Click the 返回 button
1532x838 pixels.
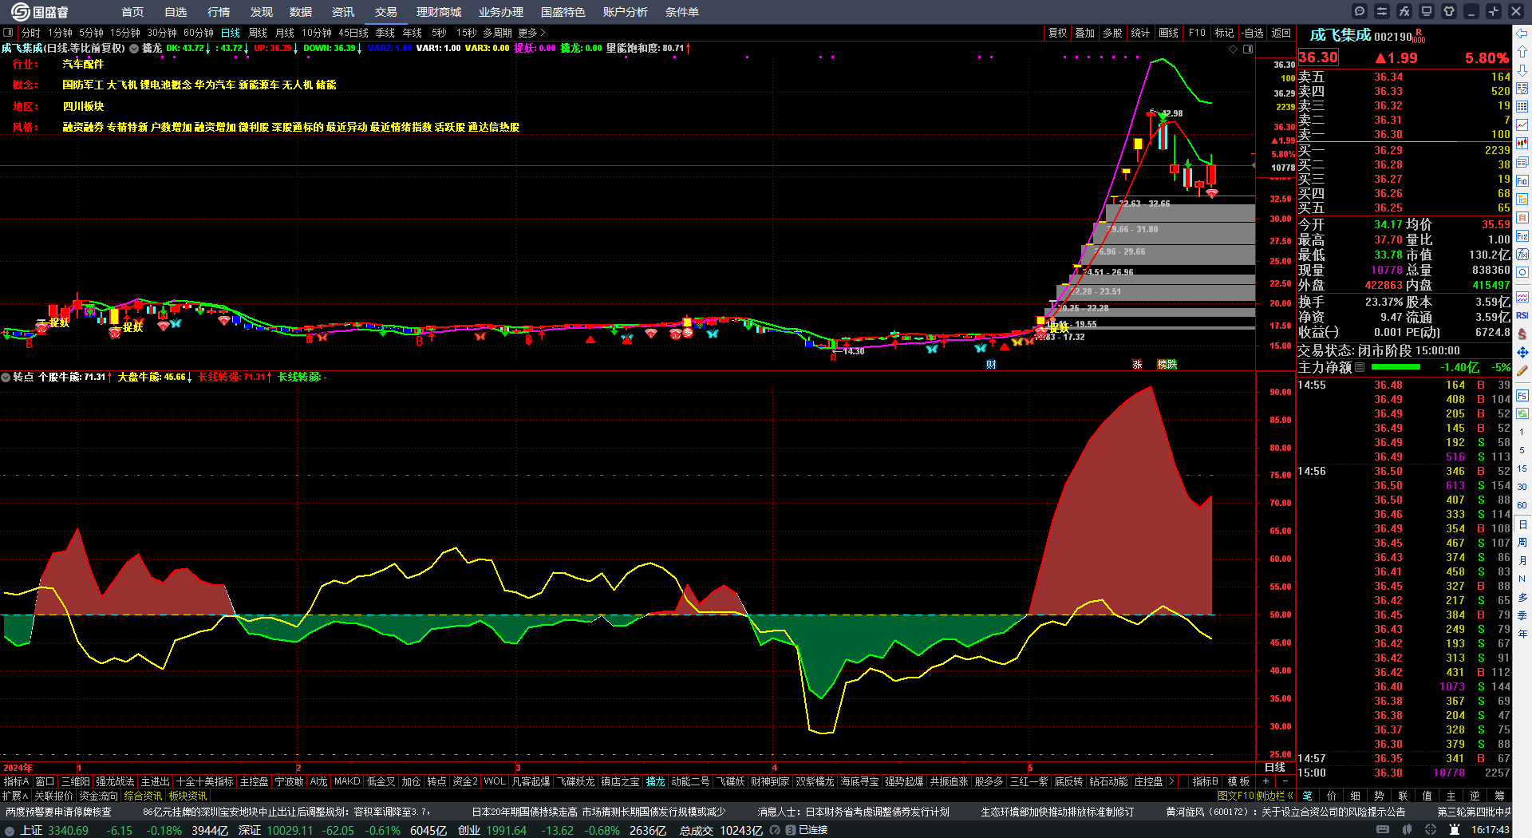1281,33
